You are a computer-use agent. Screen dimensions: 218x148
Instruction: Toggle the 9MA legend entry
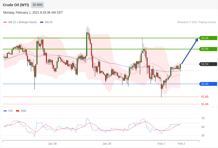(21, 111)
